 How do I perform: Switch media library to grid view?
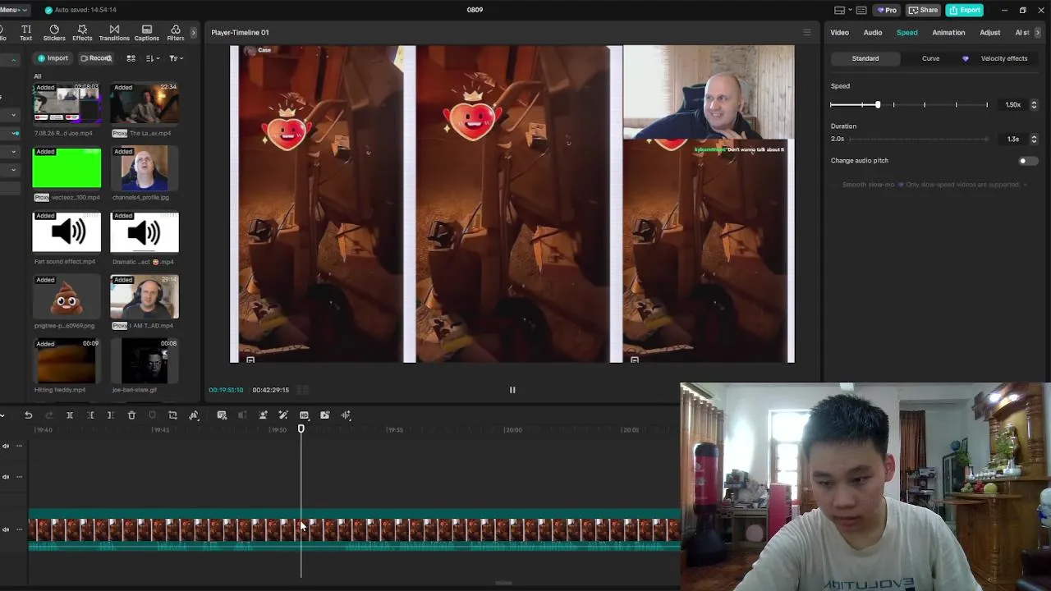click(131, 58)
